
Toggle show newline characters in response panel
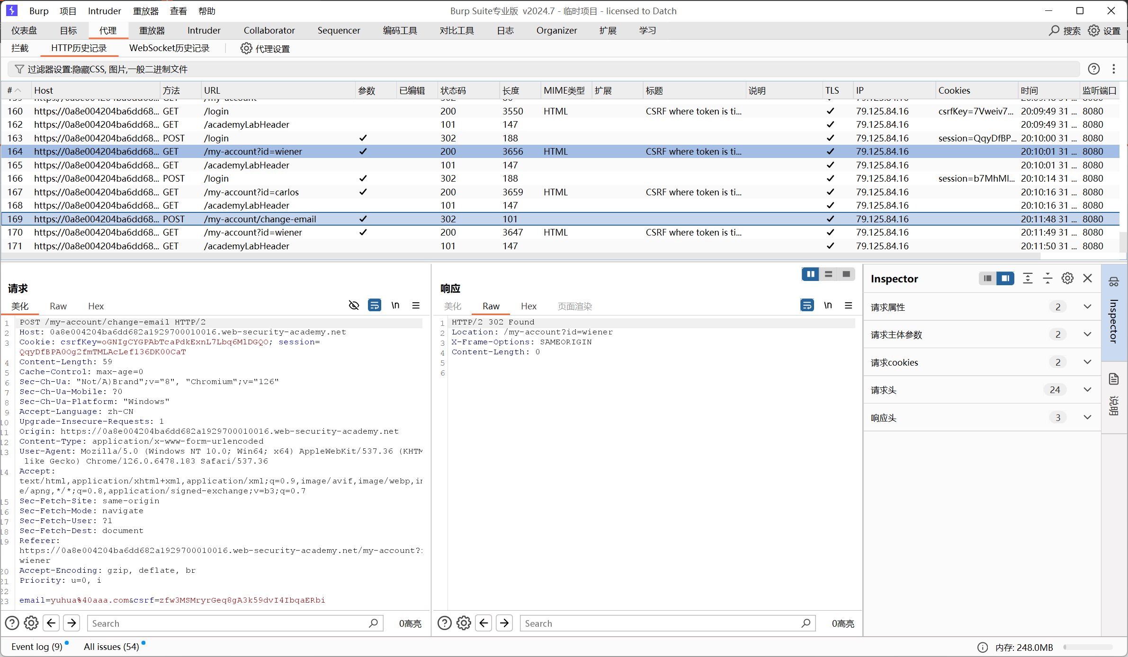[828, 305]
